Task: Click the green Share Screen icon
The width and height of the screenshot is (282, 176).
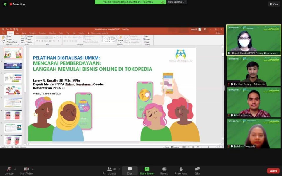Action: [x=147, y=169]
